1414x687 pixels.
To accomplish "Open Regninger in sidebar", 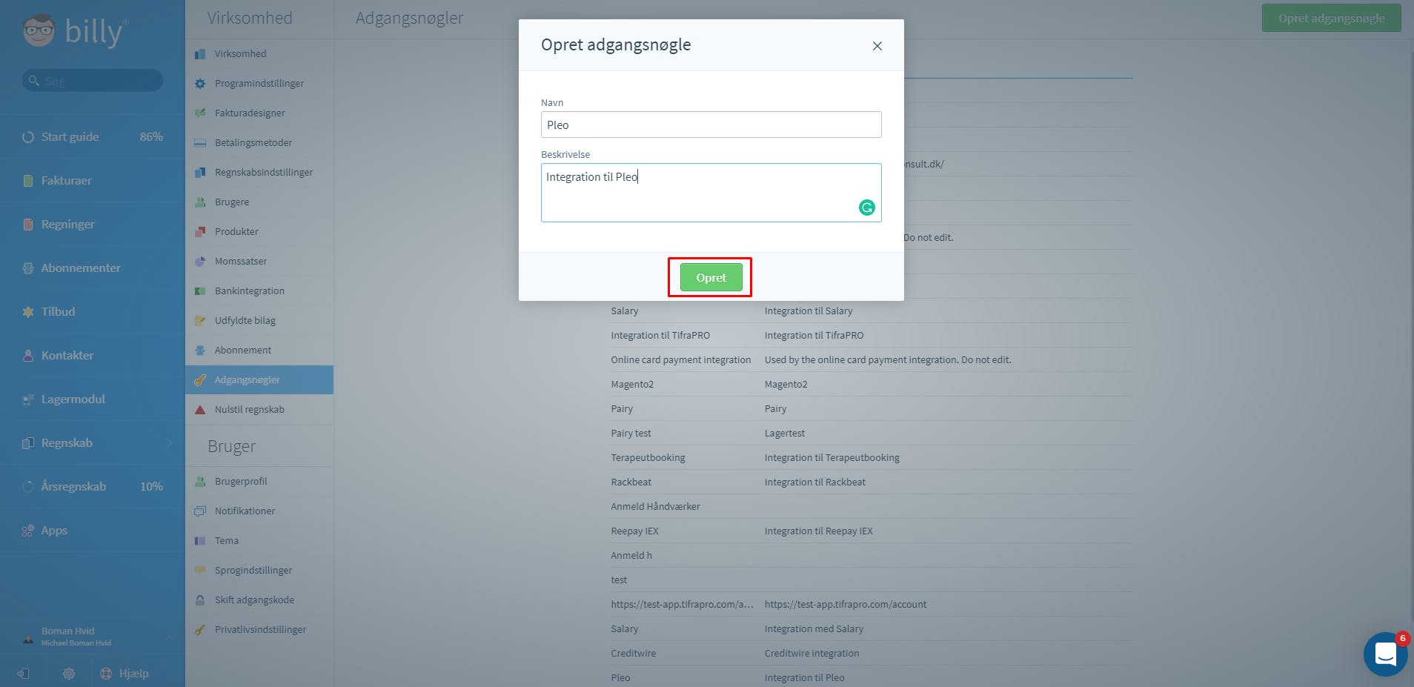I will click(x=93, y=224).
